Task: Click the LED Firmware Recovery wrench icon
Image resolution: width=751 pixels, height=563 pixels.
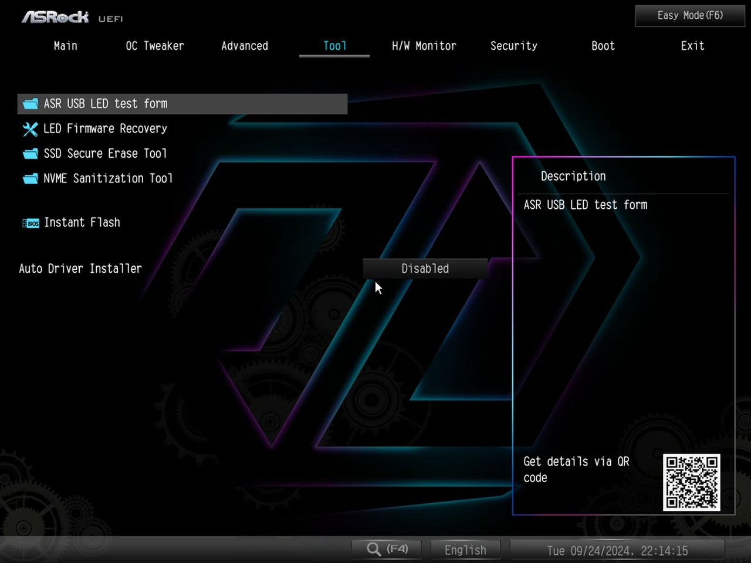Action: click(x=31, y=129)
